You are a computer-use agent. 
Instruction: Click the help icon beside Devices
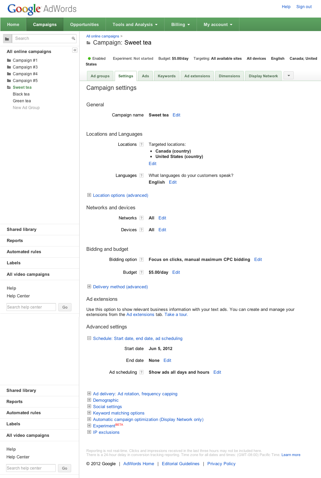pos(142,230)
